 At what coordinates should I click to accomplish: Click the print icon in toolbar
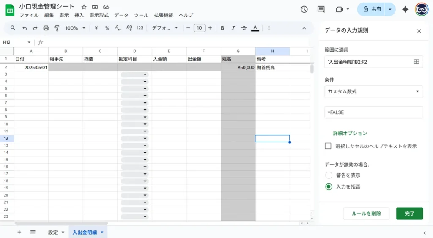[46, 28]
